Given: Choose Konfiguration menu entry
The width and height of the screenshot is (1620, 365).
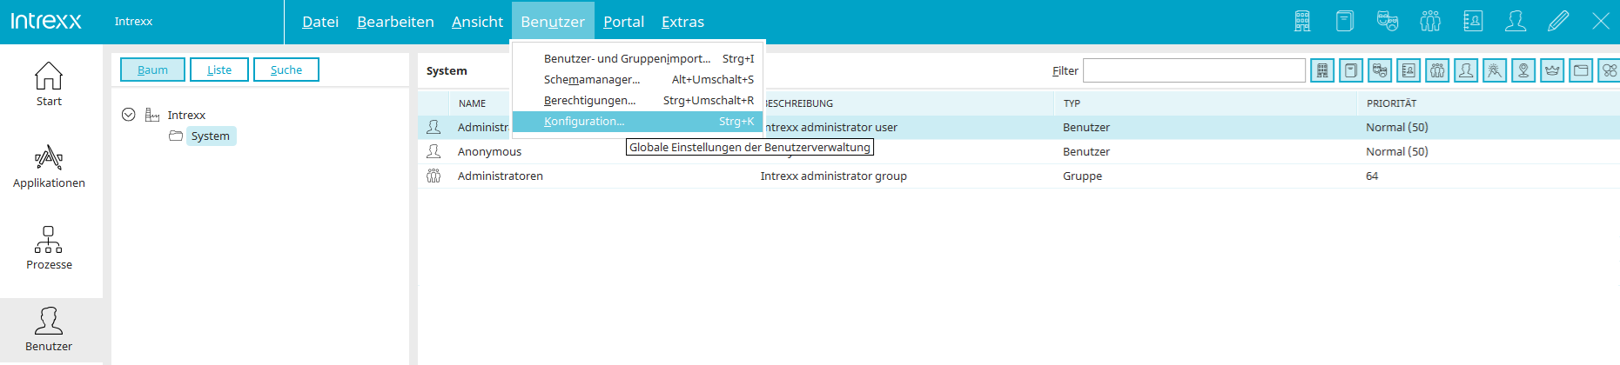Looking at the screenshot, I should tap(637, 122).
